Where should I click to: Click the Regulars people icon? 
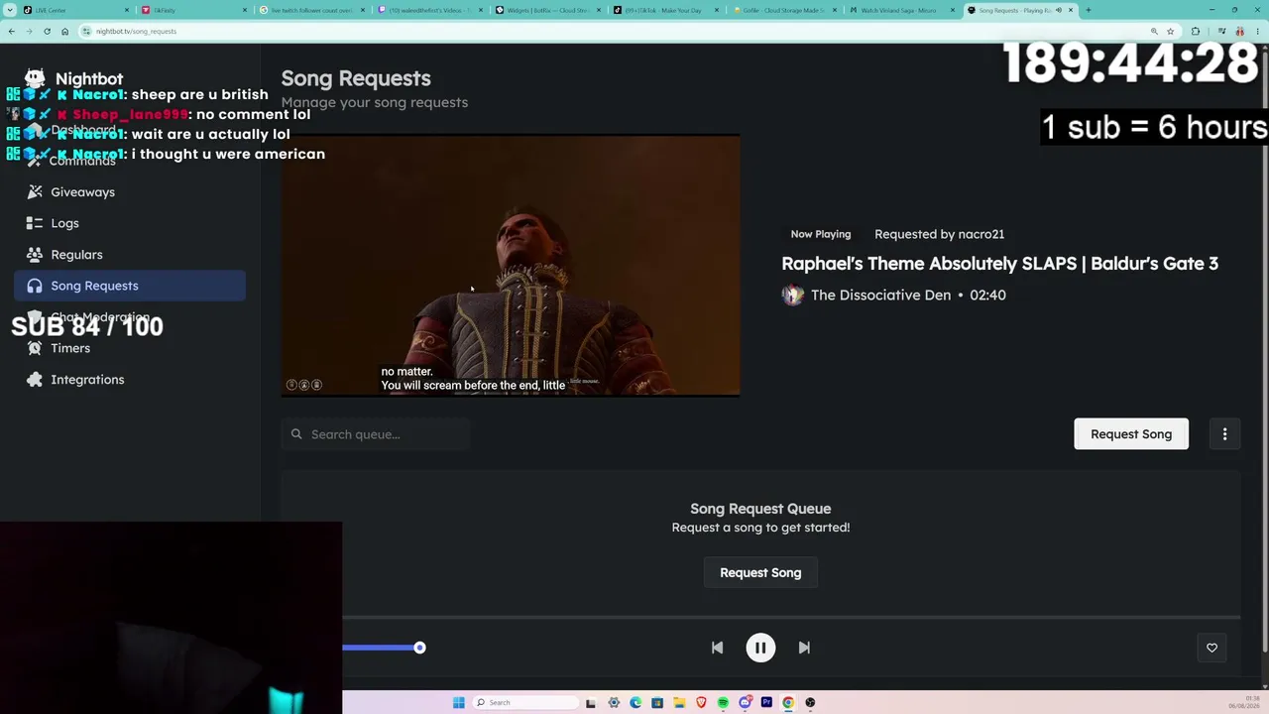click(35, 254)
